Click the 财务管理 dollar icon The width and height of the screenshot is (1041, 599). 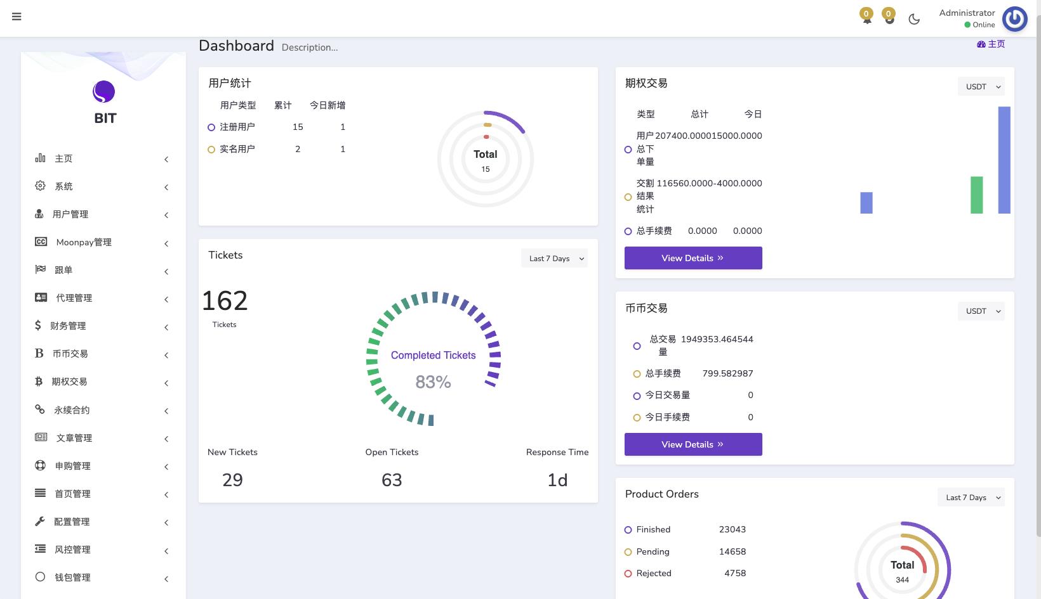(x=38, y=325)
